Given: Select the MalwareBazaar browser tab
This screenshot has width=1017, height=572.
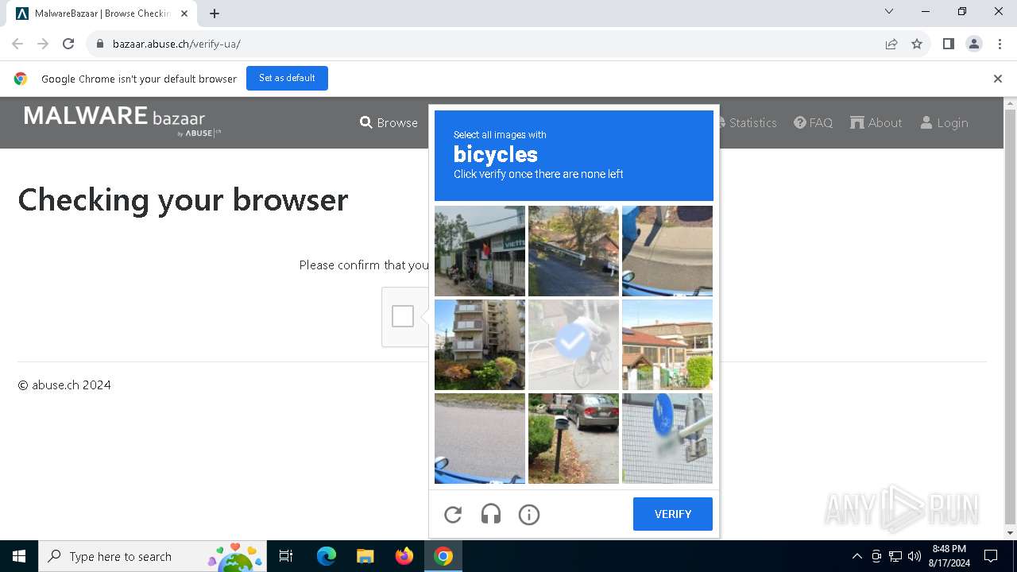Looking at the screenshot, I should (x=103, y=14).
